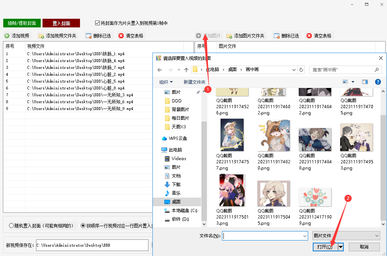
Task: Click 清空表格 above the image file list
Action: click(319, 36)
